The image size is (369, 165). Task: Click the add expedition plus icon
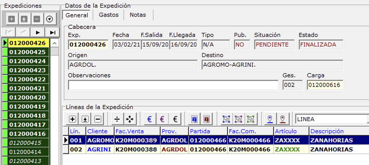(11, 19)
